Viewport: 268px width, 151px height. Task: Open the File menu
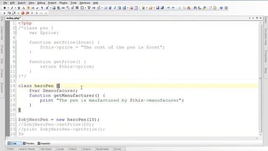pyautogui.click(x=5, y=3)
